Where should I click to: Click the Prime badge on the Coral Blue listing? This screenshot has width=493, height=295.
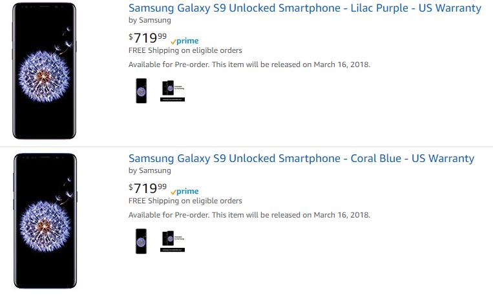[x=185, y=191]
